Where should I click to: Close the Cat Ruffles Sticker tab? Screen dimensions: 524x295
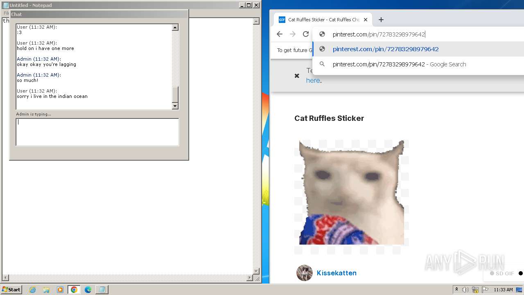point(366,20)
